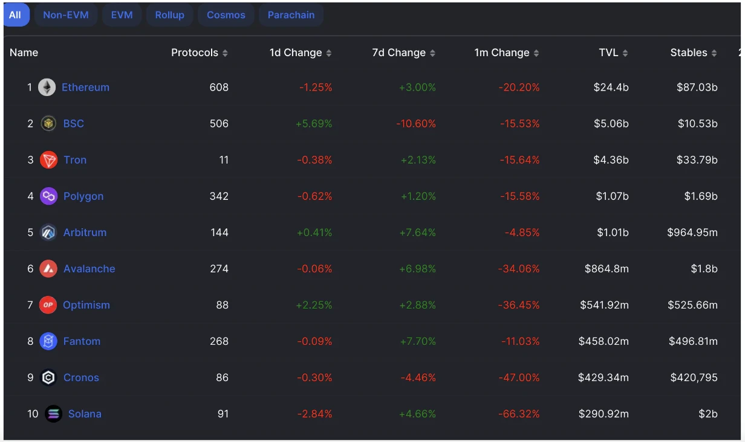Click the Tron chain logo icon
This screenshot has height=442, width=745.
click(48, 160)
